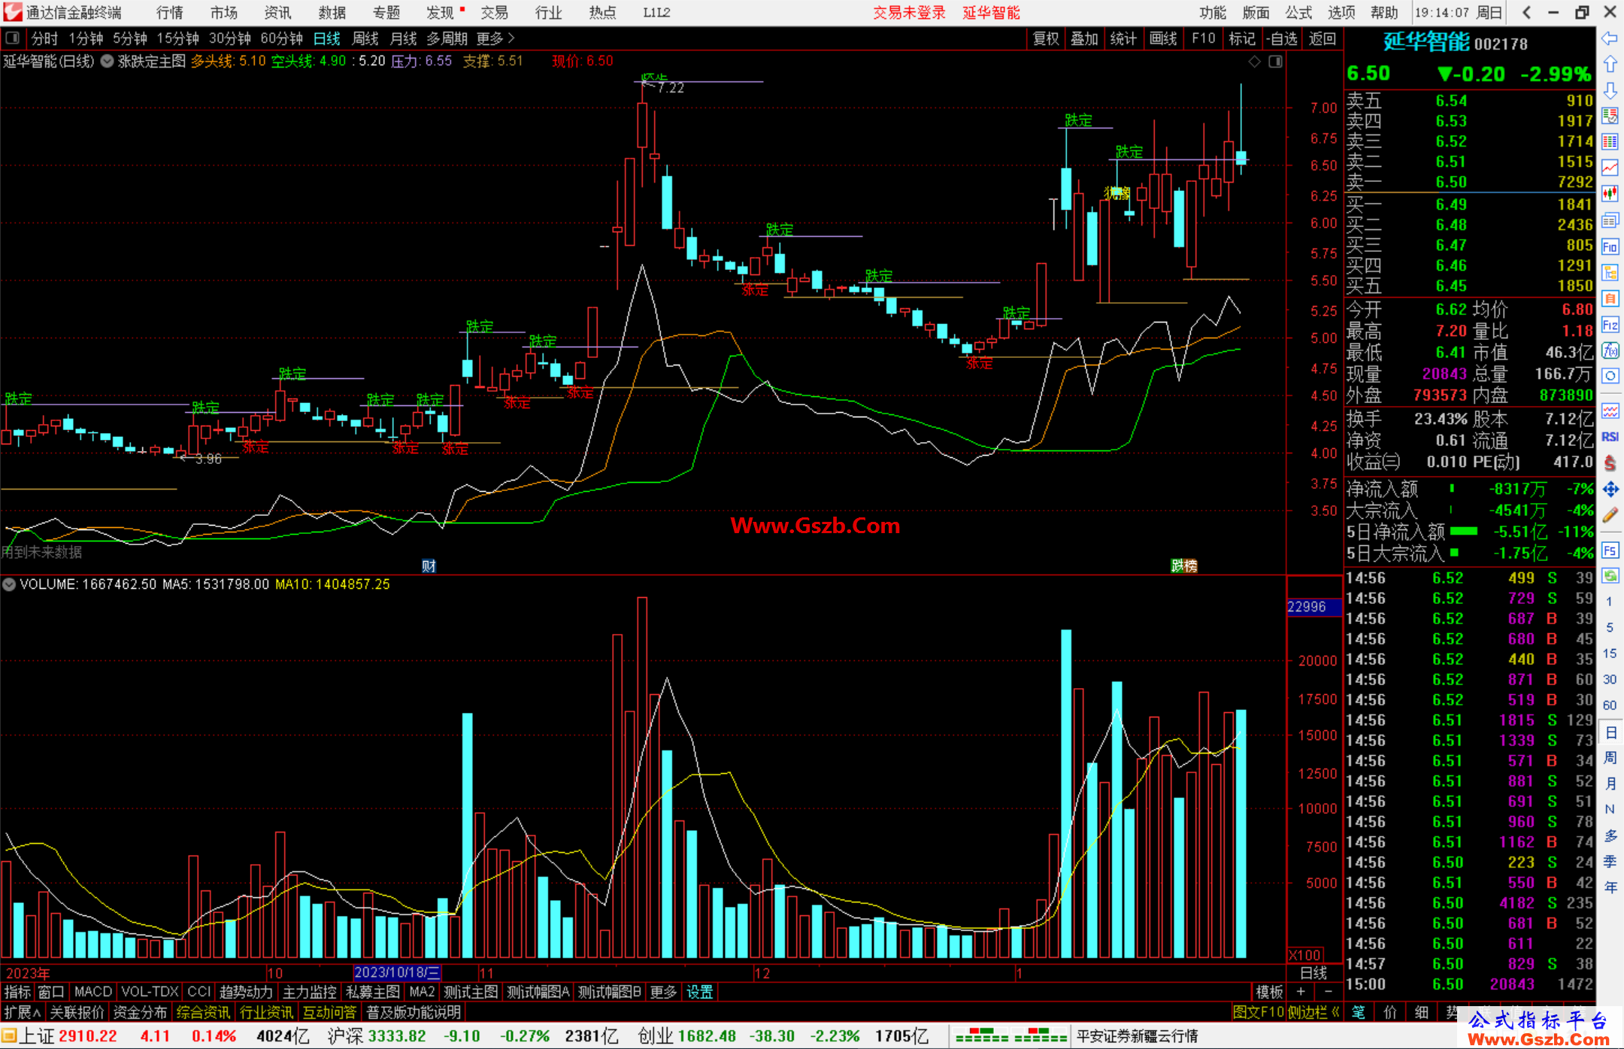Open the 资讯 menu
This screenshot has width=1624, height=1049.
pyautogui.click(x=278, y=13)
